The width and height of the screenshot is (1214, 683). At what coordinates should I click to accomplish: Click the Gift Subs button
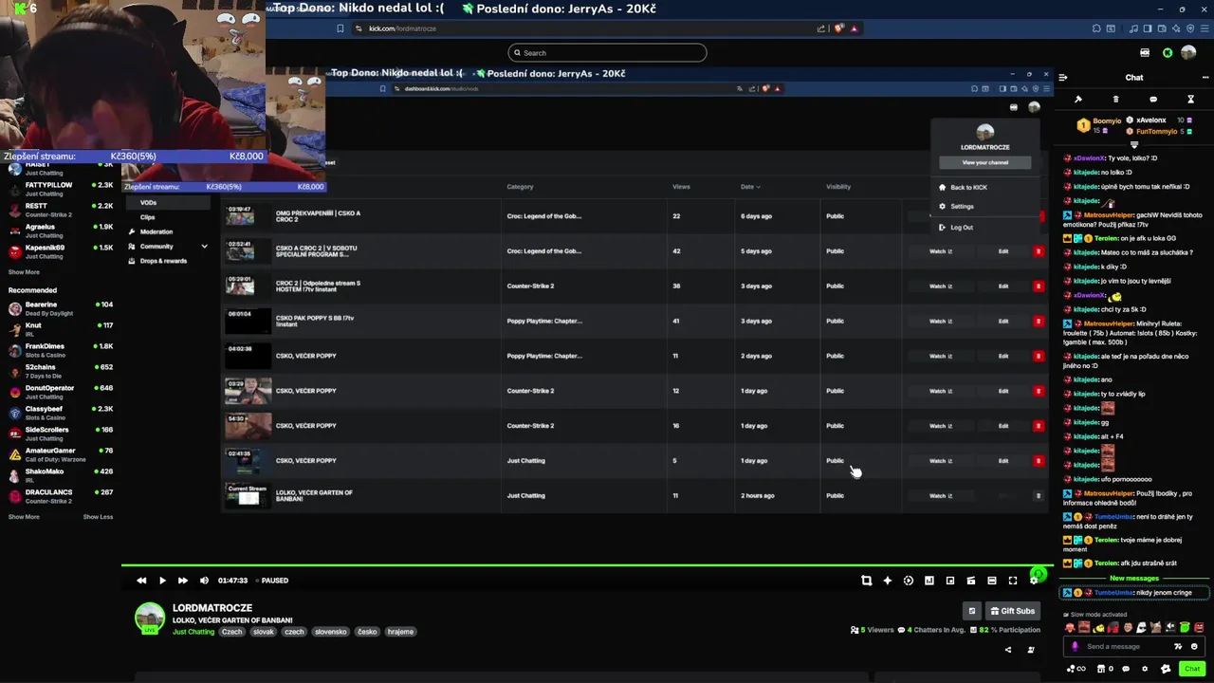click(1013, 611)
